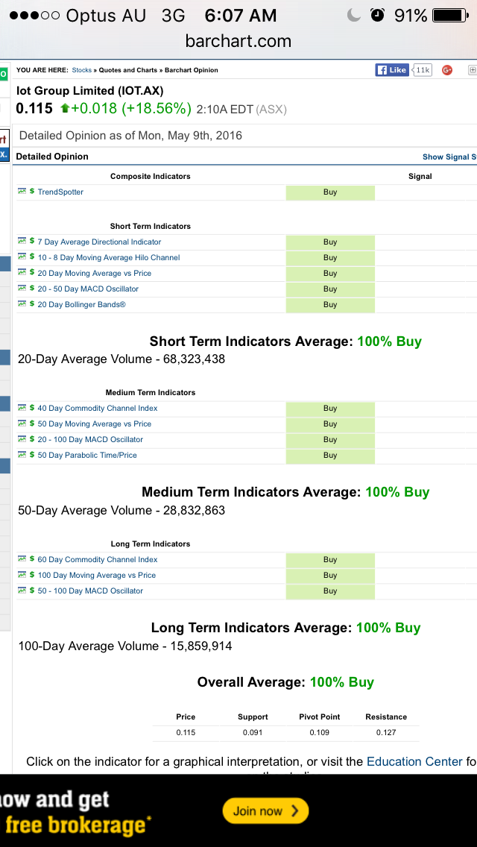The height and width of the screenshot is (847, 477).
Task: Open TrendSpotter indicator link
Action: pyautogui.click(x=60, y=192)
